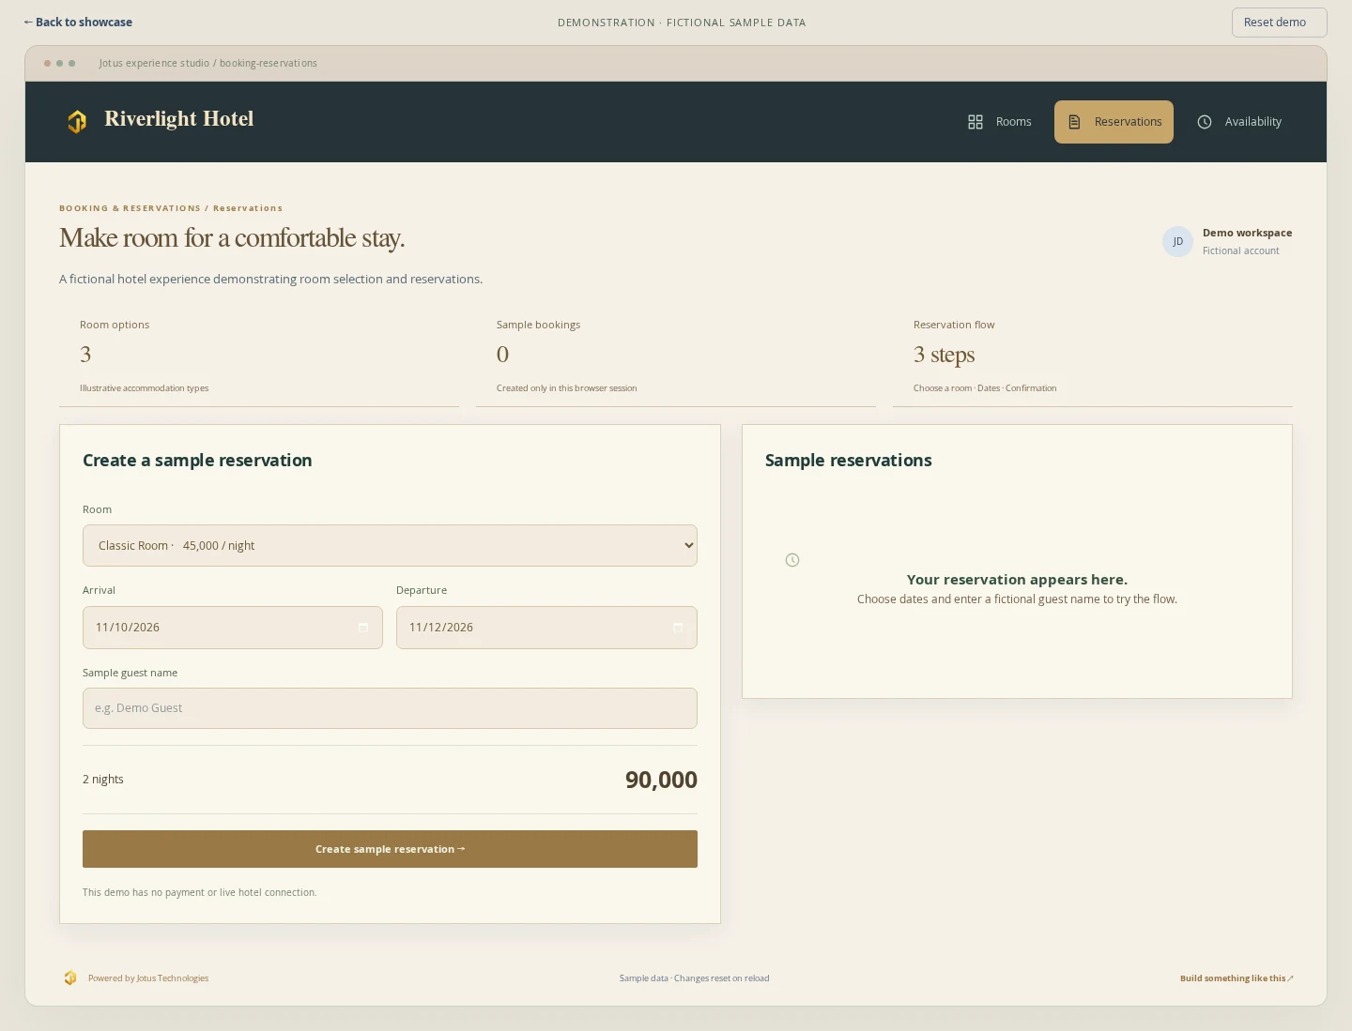Click the Riverlight Hotel title text
Viewport: 1352px width, 1031px height.
(179, 119)
